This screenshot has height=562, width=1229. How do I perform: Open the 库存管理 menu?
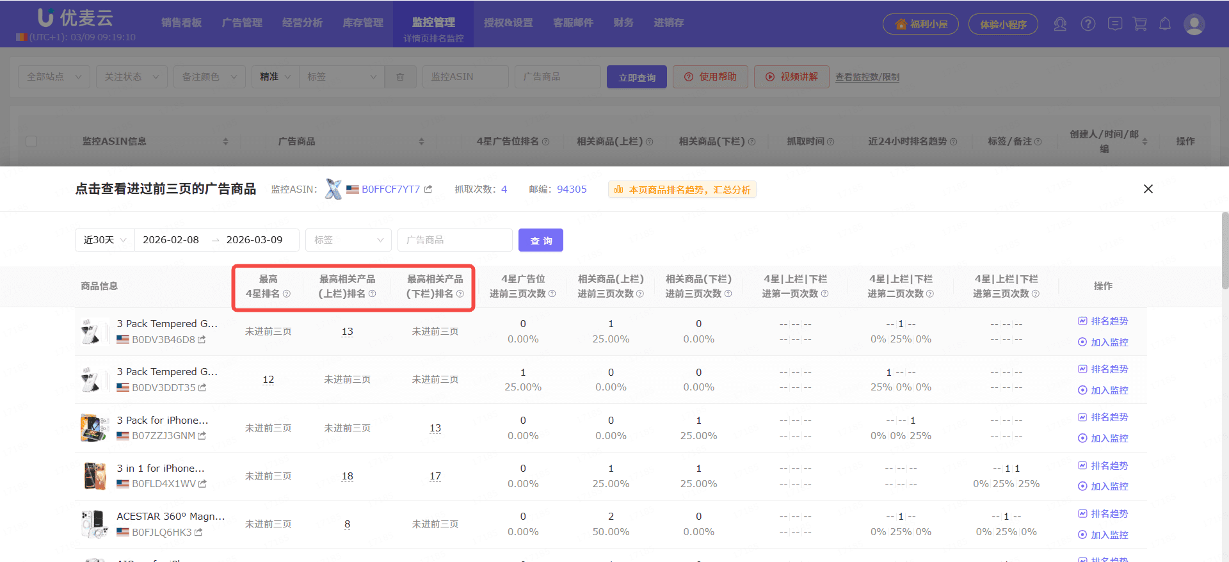363,23
